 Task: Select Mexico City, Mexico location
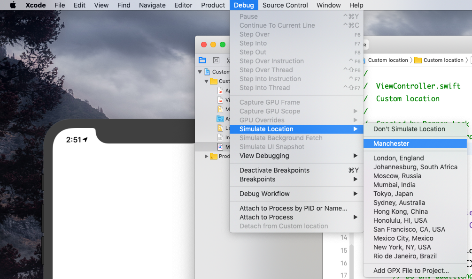(415, 238)
